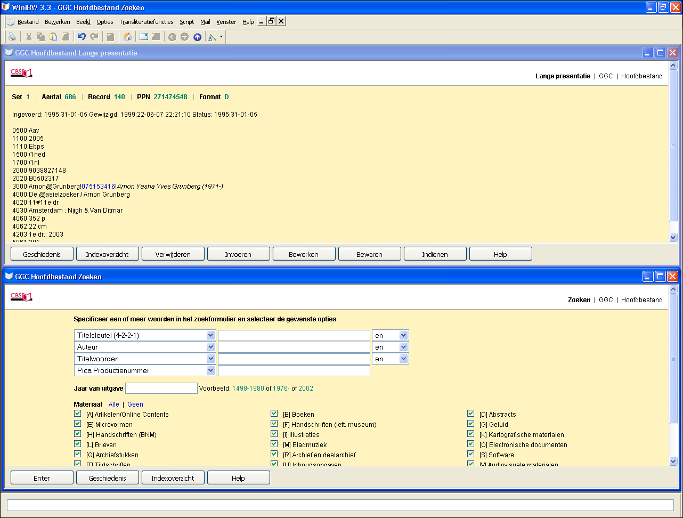Open the Pica Productienummer dropdown
The image size is (683, 518).
click(210, 370)
